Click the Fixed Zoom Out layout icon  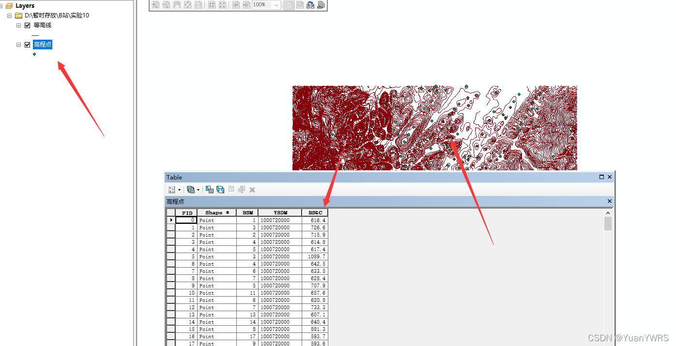(x=222, y=5)
